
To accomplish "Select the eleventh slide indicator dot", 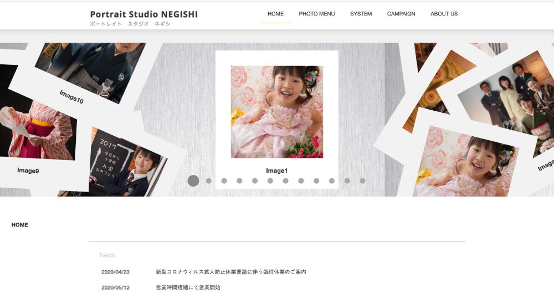I will [x=347, y=181].
